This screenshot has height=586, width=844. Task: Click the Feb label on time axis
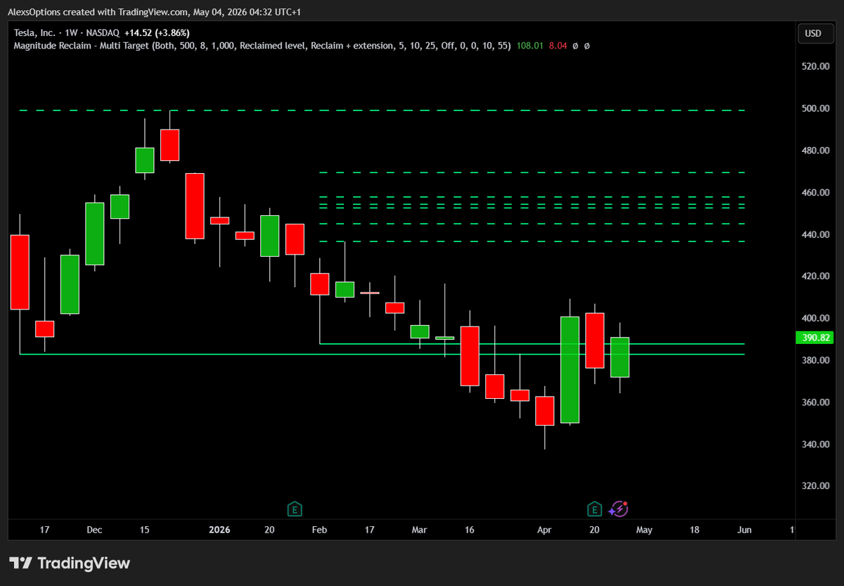pyautogui.click(x=319, y=530)
